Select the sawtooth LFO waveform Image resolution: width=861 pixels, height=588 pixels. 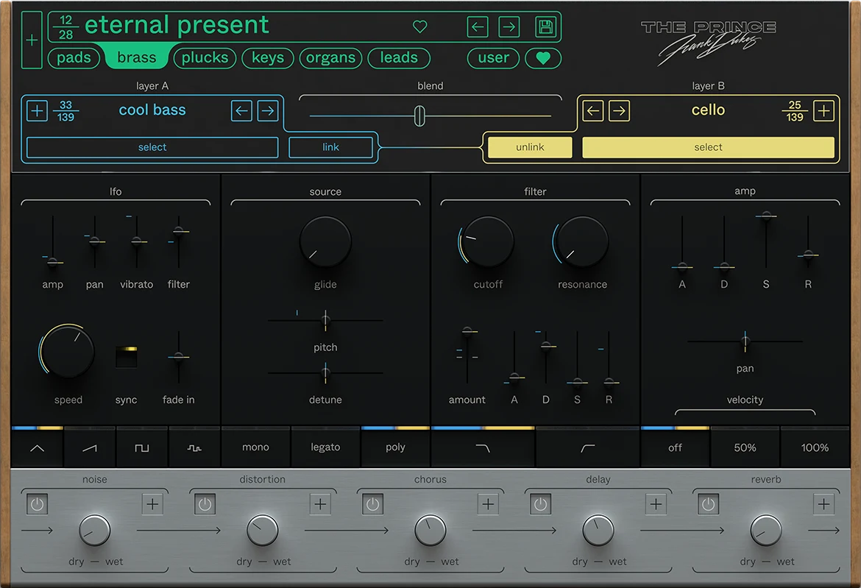(x=90, y=447)
